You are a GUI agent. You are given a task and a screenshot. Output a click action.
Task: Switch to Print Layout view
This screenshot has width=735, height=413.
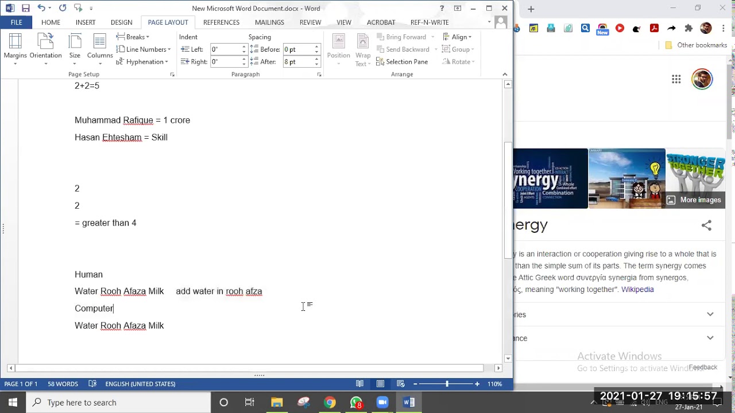[380, 384]
